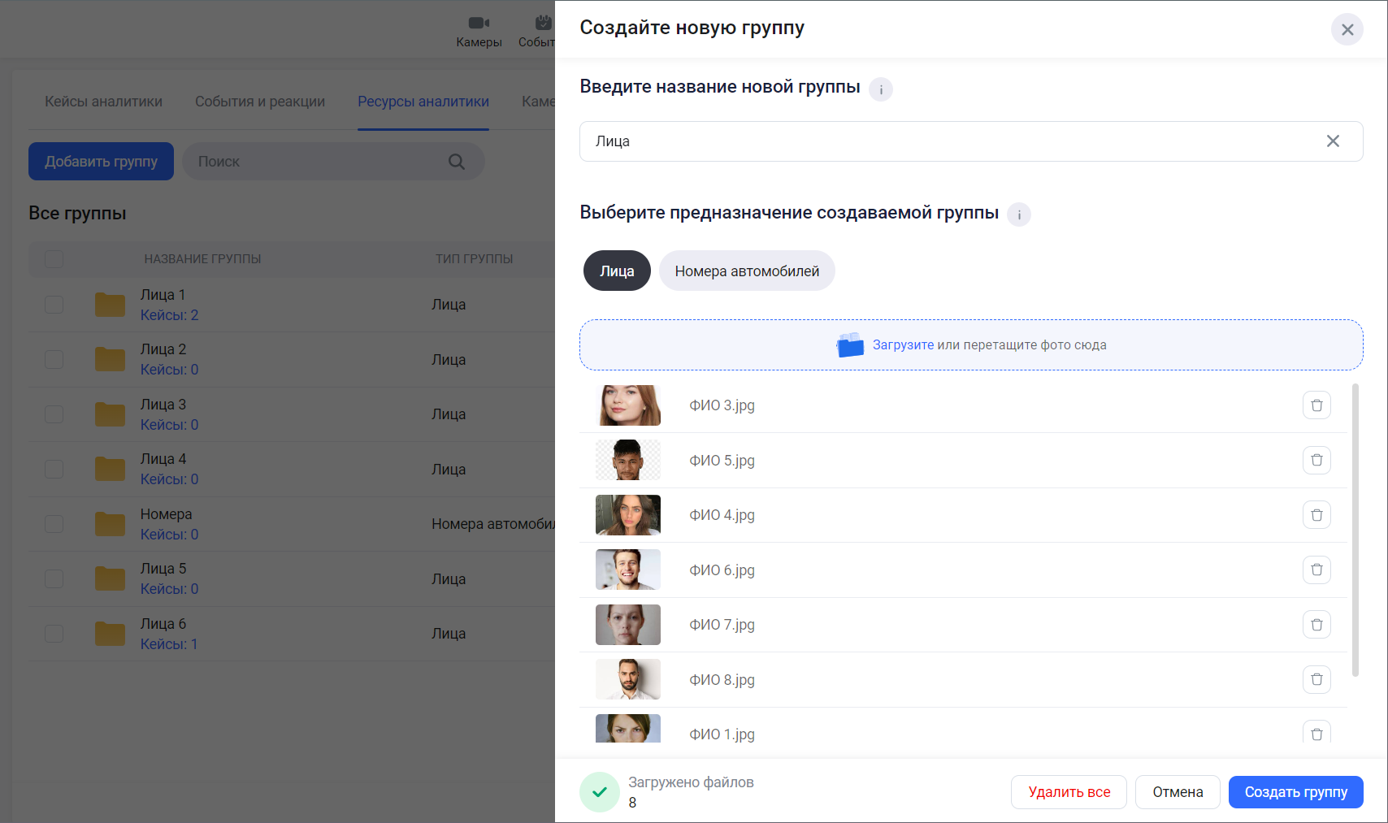Click the ФИО 6.jpg face thumbnail
Image resolution: width=1388 pixels, height=823 pixels.
coord(628,570)
